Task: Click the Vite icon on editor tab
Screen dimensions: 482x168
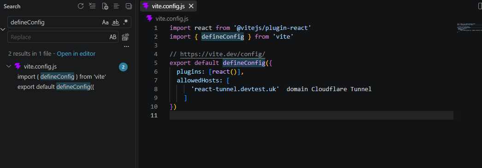Action: tap(146, 6)
